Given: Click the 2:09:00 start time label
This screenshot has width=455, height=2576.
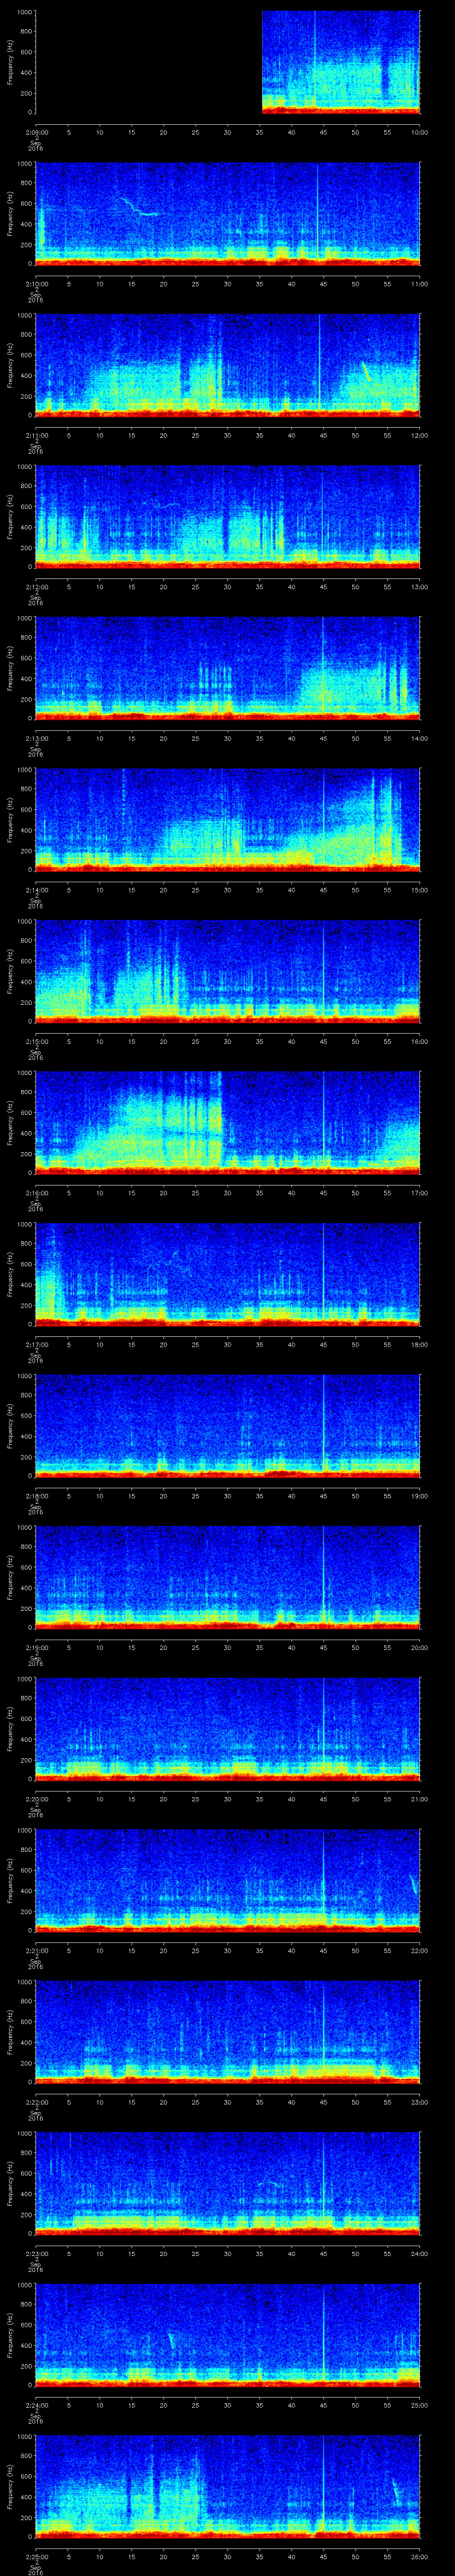Looking at the screenshot, I should (36, 132).
